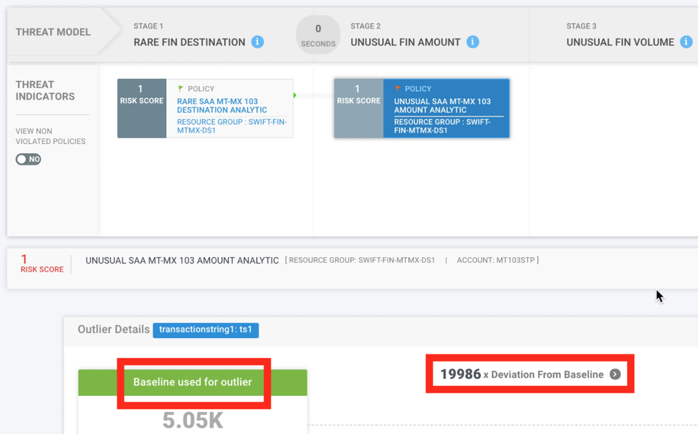Click green connector arrow between policy cards

(x=295, y=95)
